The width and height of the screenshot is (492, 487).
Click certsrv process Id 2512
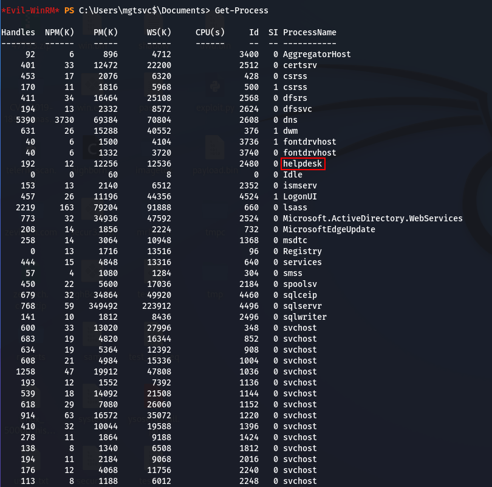(x=249, y=65)
